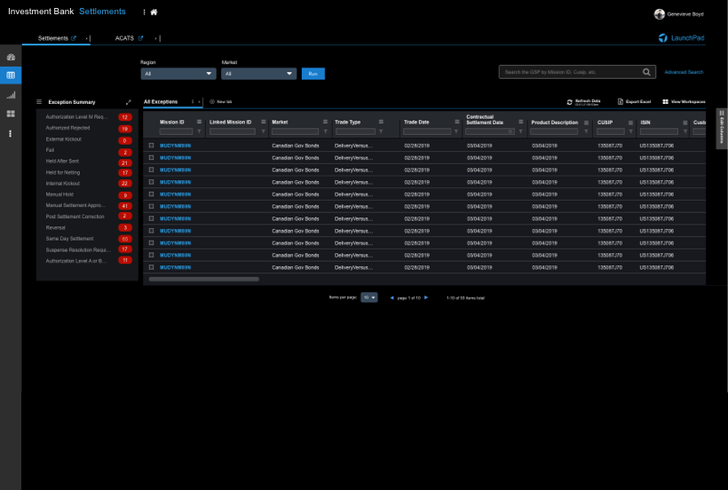
Task: Open the Region dropdown
Action: point(178,74)
